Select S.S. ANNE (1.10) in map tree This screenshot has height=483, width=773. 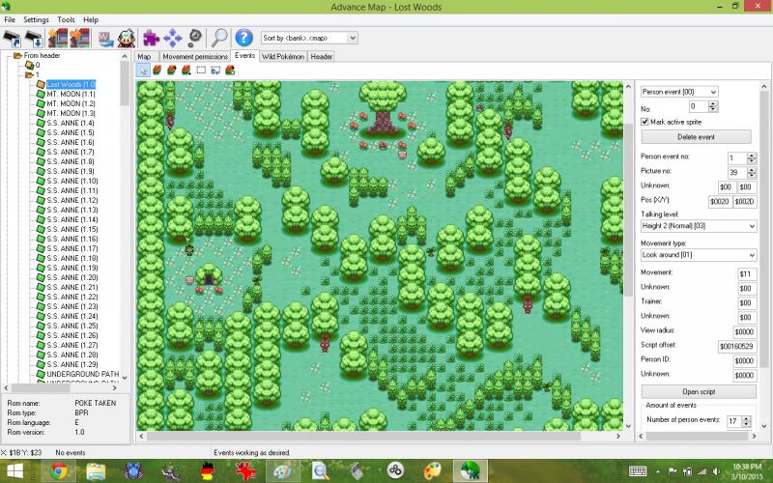coord(72,181)
